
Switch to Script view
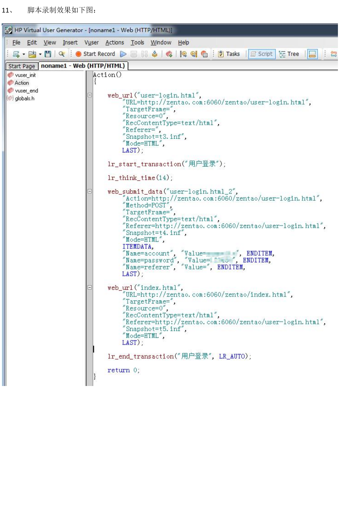click(x=261, y=54)
